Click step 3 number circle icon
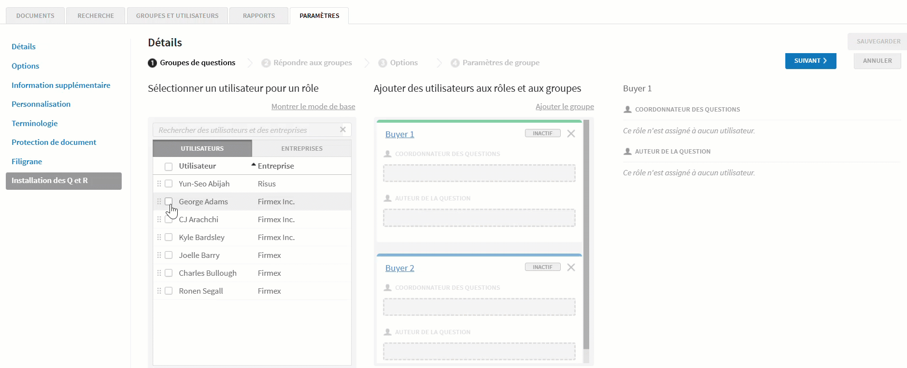This screenshot has width=907, height=368. pyautogui.click(x=383, y=63)
